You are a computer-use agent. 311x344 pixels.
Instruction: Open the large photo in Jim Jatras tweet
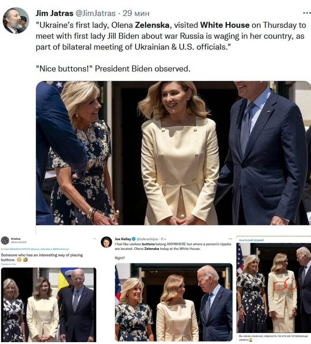(173, 153)
